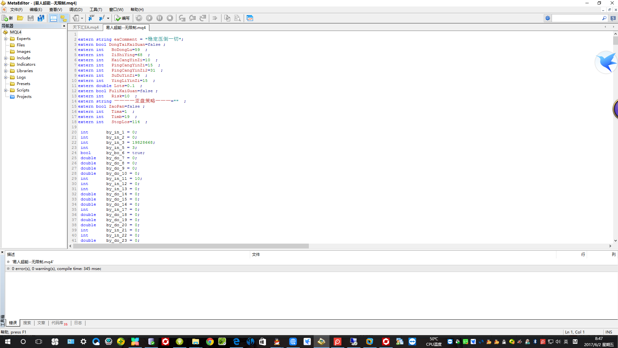Click the restart debugging icon

coord(139,18)
